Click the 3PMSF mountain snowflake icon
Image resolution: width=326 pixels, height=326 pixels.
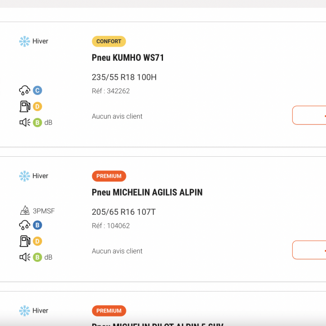click(25, 210)
